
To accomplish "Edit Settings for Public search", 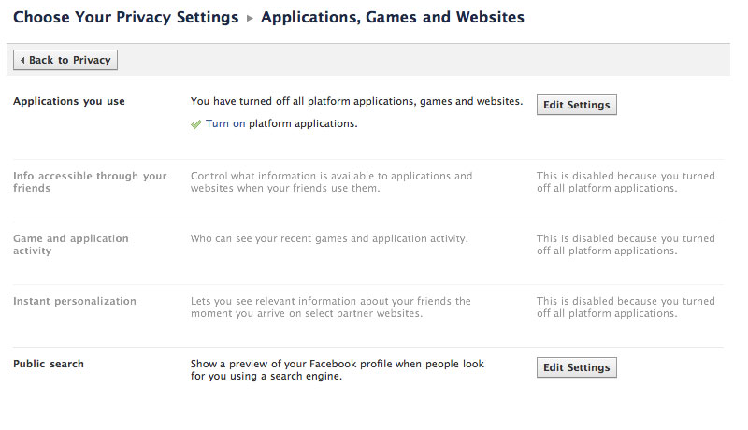I will tap(576, 367).
